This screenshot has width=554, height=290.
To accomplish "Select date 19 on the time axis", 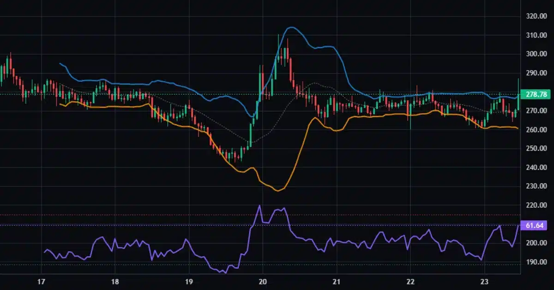I will click(x=189, y=282).
